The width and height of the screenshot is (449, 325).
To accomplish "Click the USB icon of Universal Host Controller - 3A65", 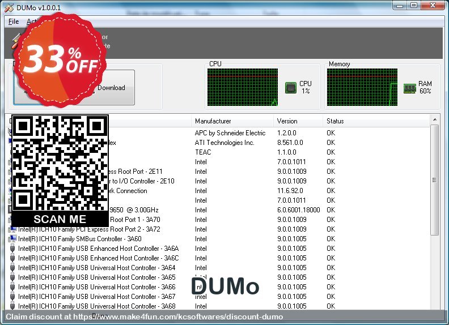I will pos(12,277).
